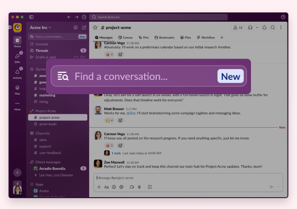Image resolution: width=297 pixels, height=209 pixels.
Task: Click the # project-acme channel title
Action: [x=116, y=28]
